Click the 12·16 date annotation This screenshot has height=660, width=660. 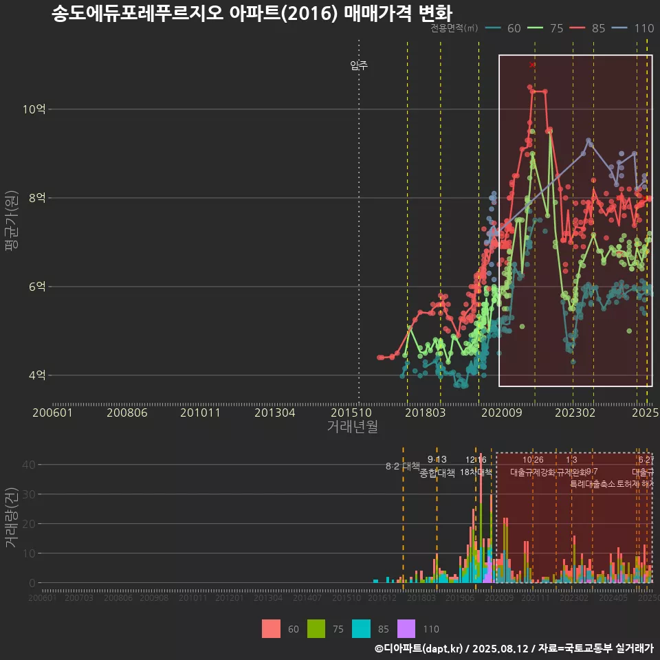point(476,460)
